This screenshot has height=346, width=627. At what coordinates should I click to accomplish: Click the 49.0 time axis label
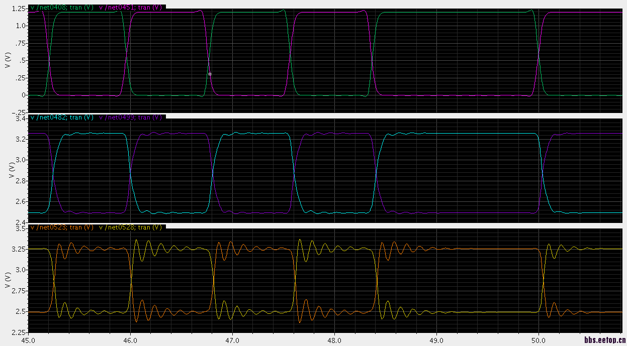point(436,340)
